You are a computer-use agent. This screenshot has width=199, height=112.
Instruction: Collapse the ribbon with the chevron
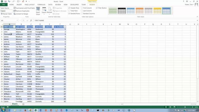click(x=197, y=16)
